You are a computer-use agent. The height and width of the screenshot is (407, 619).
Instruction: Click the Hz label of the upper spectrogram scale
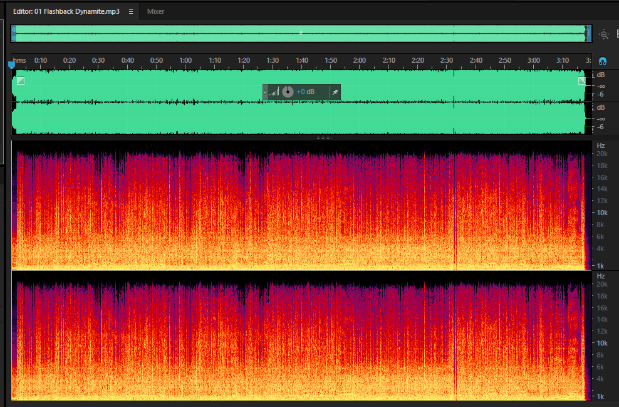[x=600, y=146]
